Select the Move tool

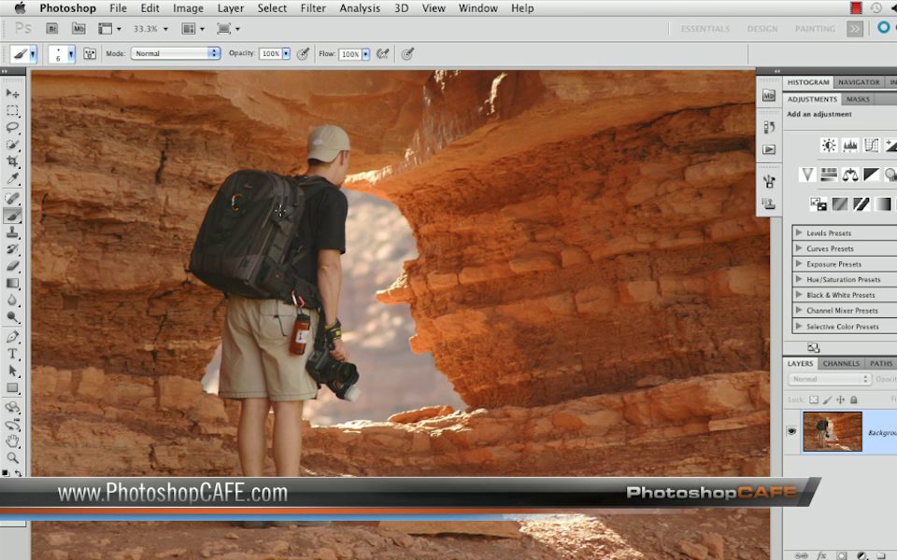tap(12, 93)
